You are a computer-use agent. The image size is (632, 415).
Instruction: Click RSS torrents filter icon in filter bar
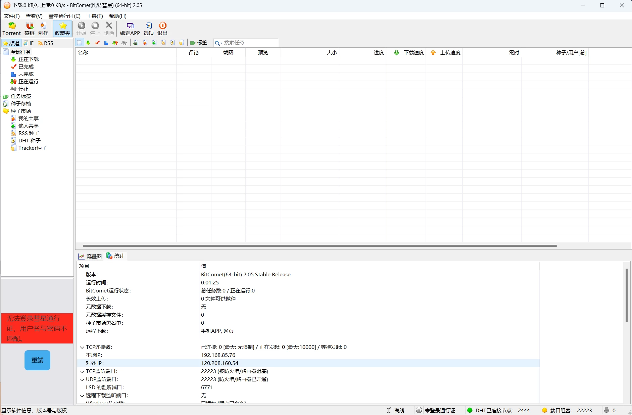pyautogui.click(x=163, y=43)
